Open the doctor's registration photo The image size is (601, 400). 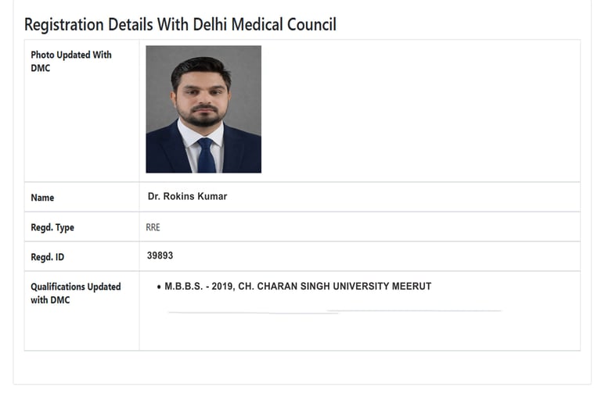(x=203, y=109)
